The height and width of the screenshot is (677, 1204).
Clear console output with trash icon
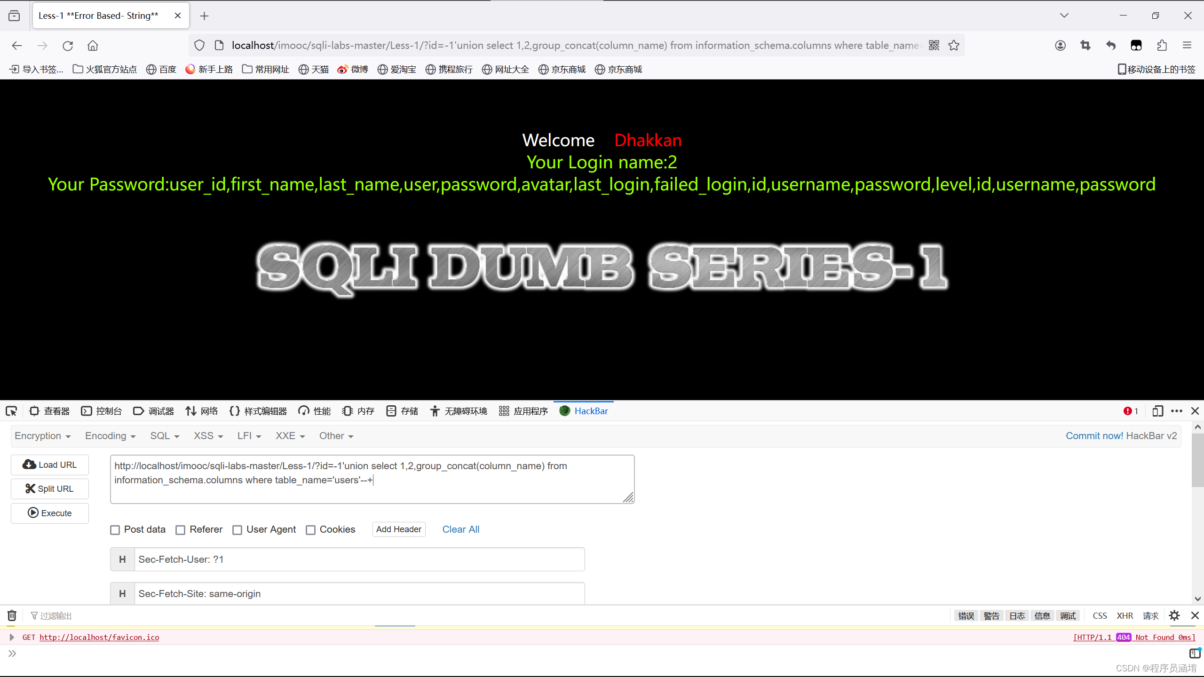click(12, 616)
